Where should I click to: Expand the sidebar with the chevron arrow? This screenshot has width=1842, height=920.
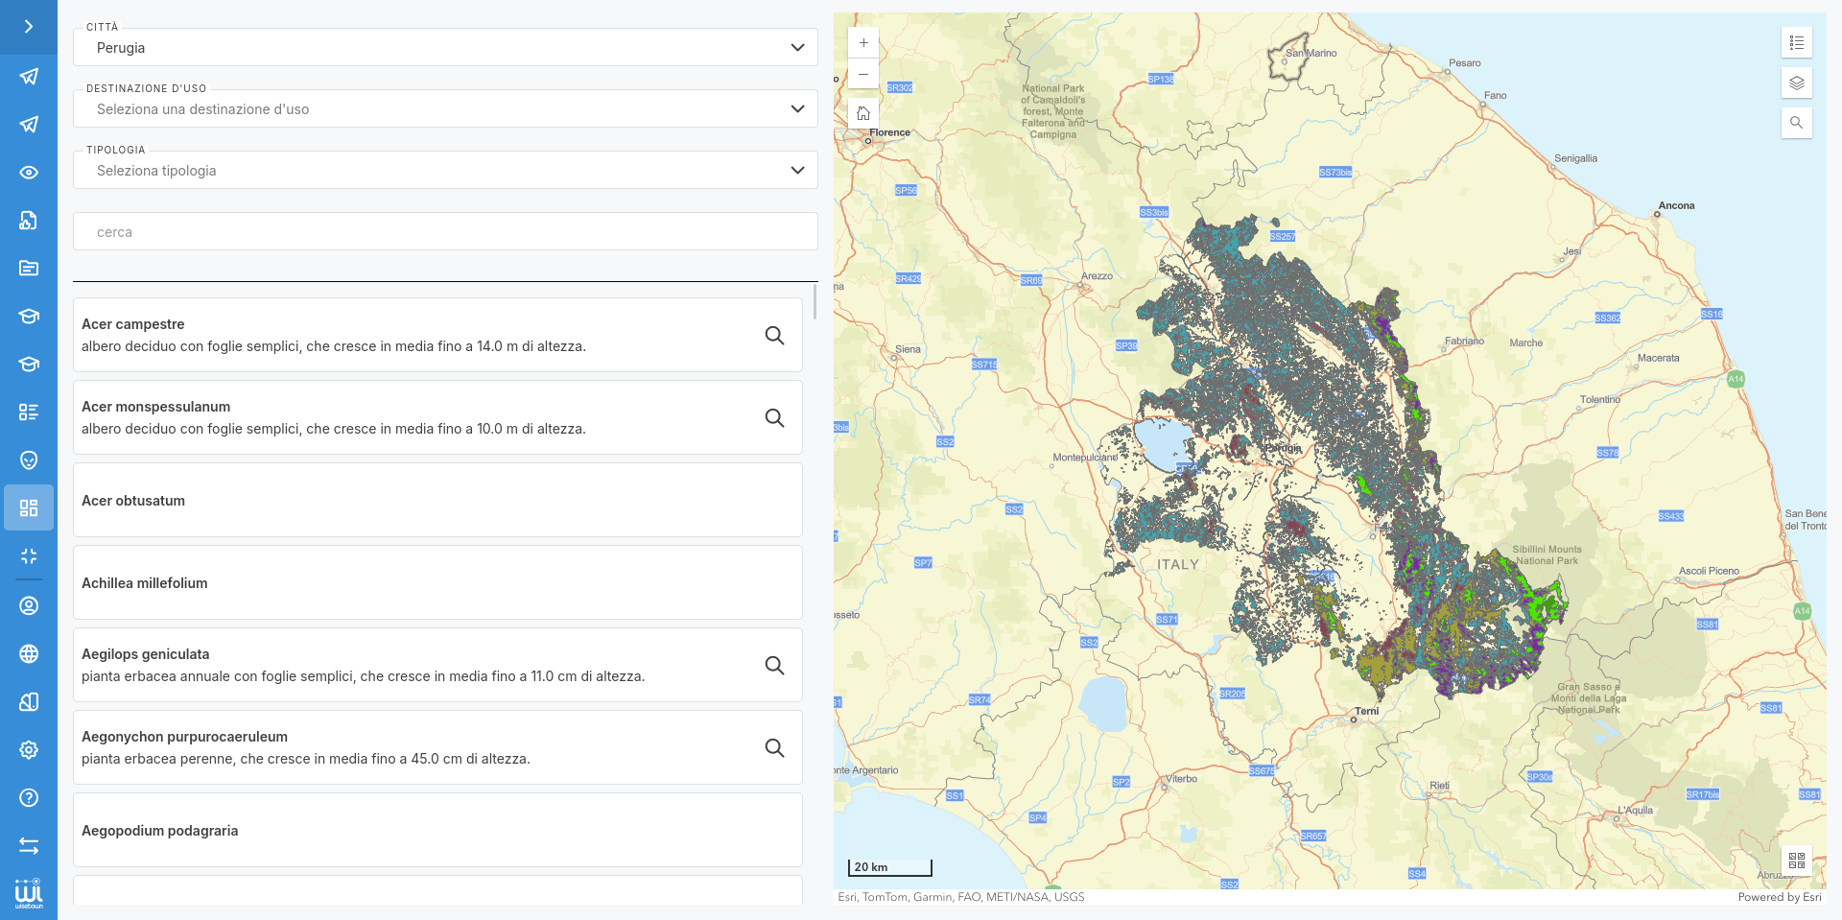(29, 27)
